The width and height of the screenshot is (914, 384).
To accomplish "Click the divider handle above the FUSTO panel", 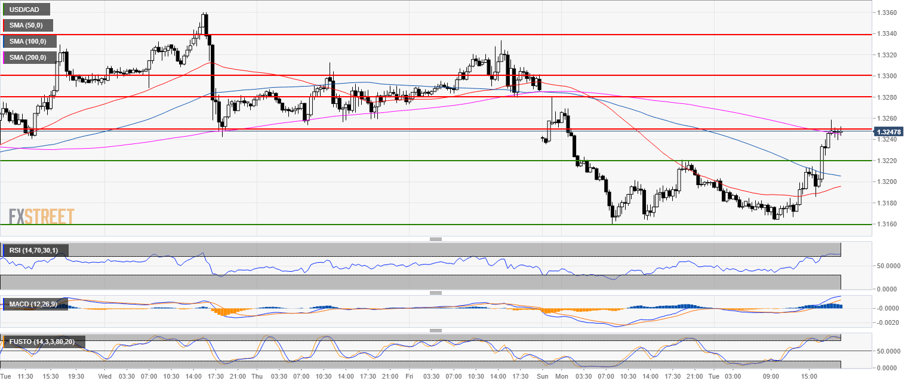I will click(436, 330).
